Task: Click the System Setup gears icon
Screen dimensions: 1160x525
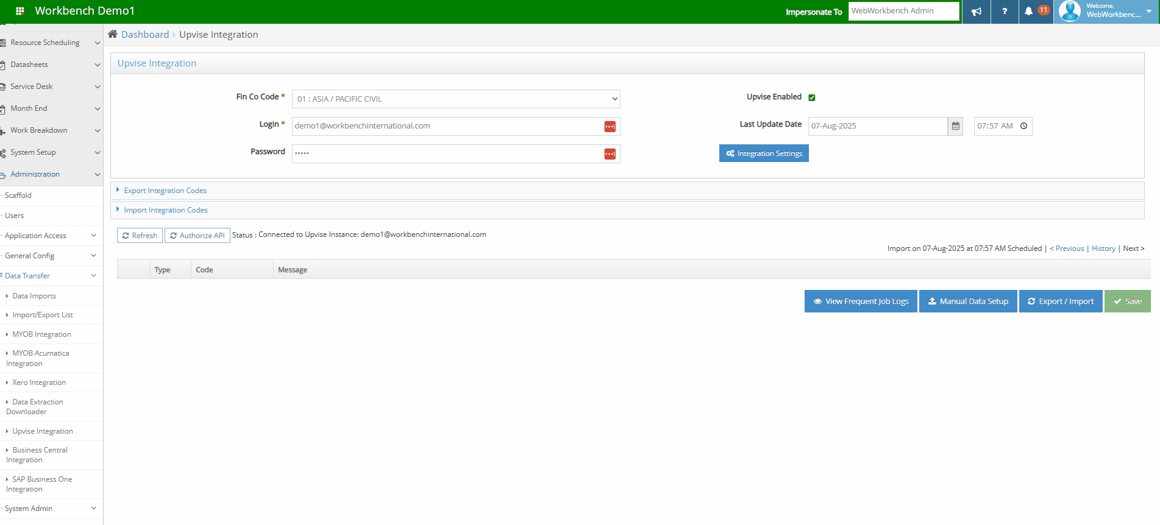Action: (3, 152)
